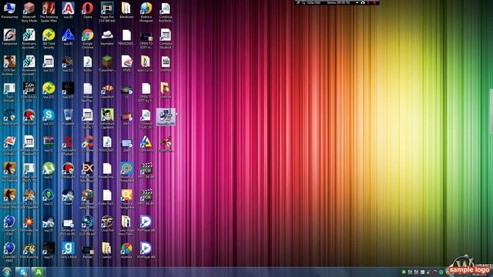
Task: Open the Clownfish shortcut
Action: (107, 91)
